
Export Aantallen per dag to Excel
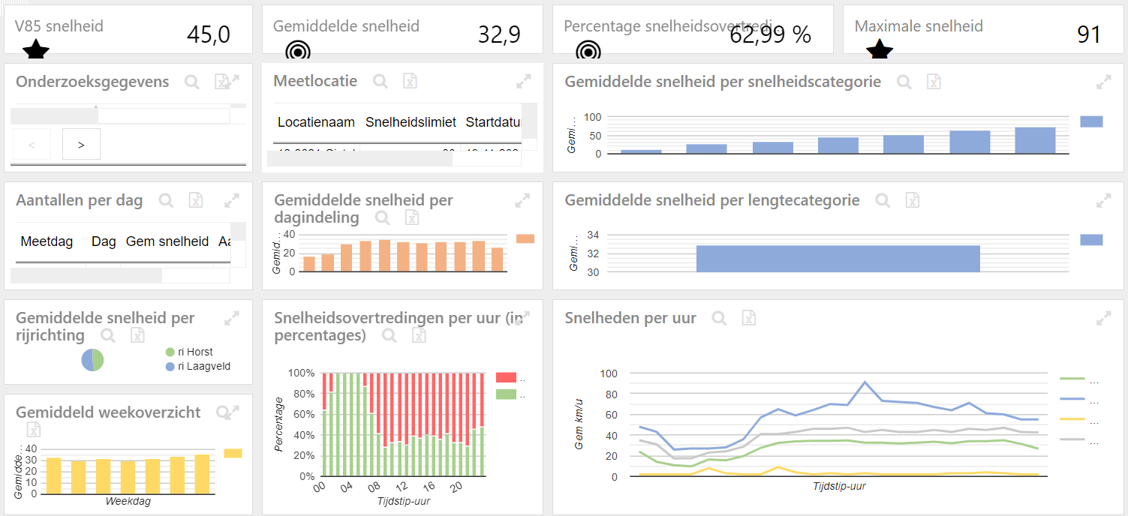click(195, 200)
